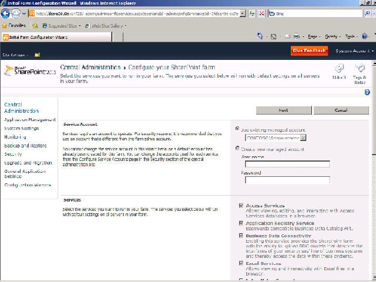Select Use existing managed account radio
The image size is (376, 282).
click(x=237, y=129)
